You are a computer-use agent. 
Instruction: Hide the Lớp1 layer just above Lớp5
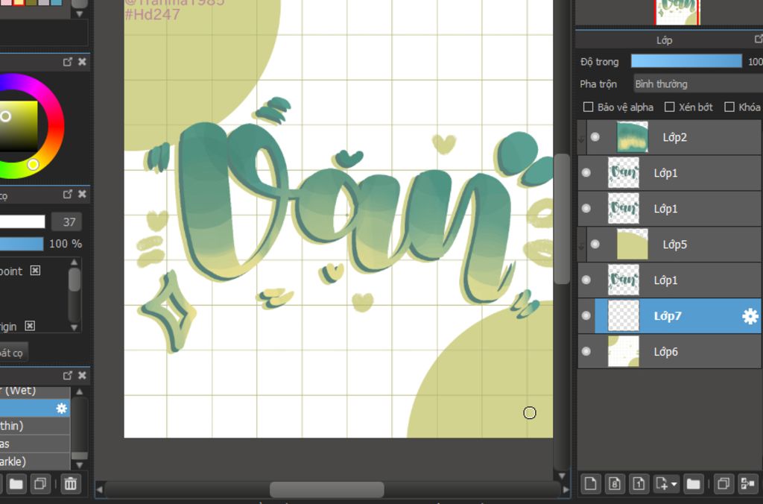(586, 209)
